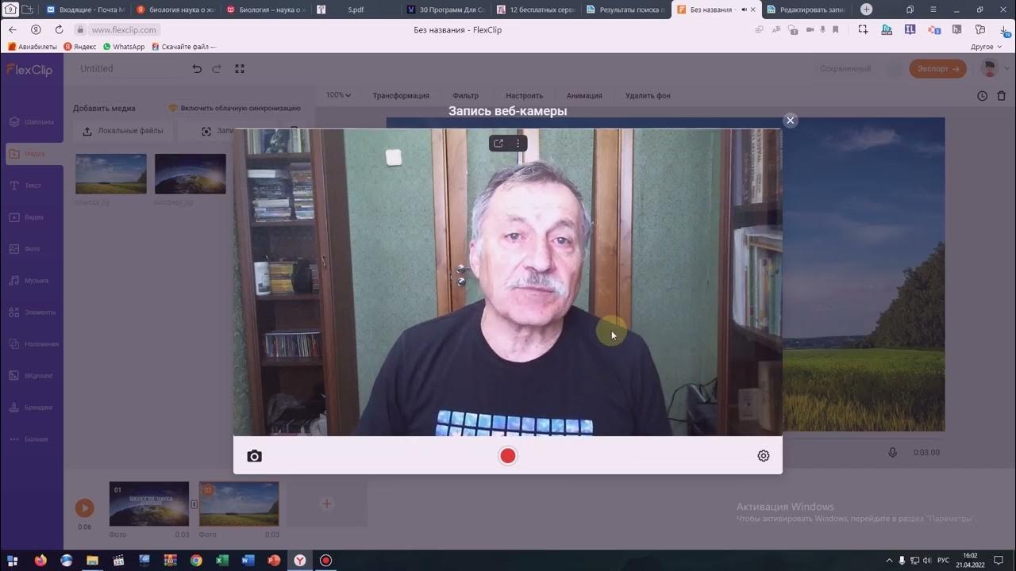1016x571 pixels.
Task: Open the Брендинг sidebar section
Action: click(32, 408)
